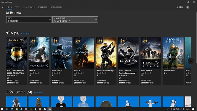
Task: Click the taskbar search magnifier icon
Action: coord(7,109)
